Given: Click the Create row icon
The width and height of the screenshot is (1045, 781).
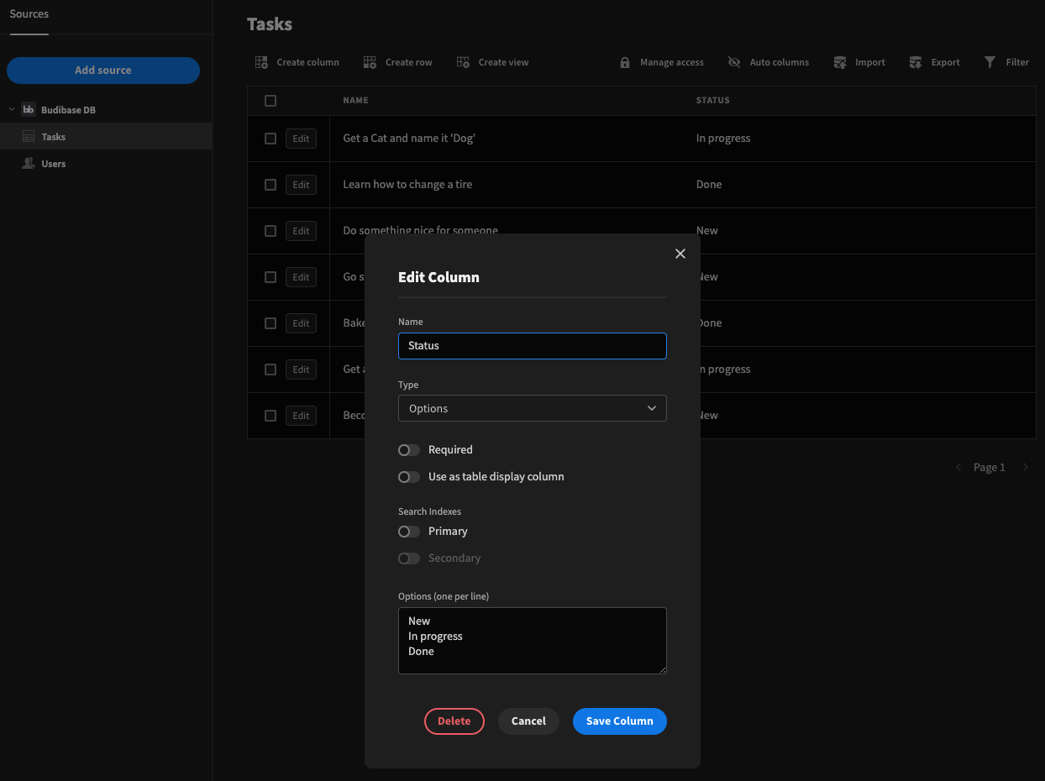Looking at the screenshot, I should pos(370,62).
